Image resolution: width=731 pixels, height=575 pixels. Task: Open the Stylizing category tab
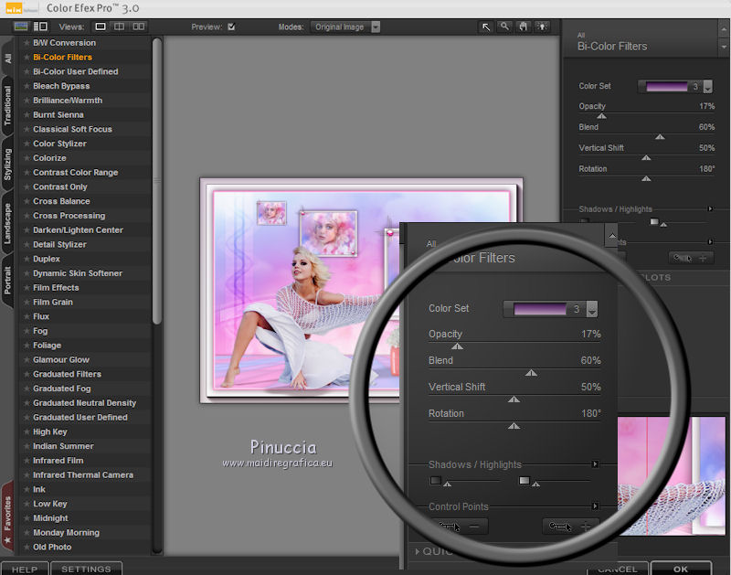pyautogui.click(x=7, y=165)
